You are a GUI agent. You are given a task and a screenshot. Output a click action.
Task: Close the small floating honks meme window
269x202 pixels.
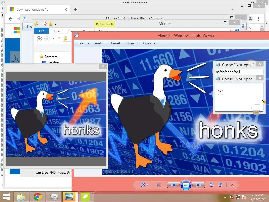103,67
